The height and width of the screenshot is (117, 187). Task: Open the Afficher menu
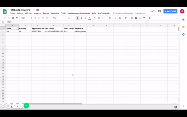coord(28,13)
